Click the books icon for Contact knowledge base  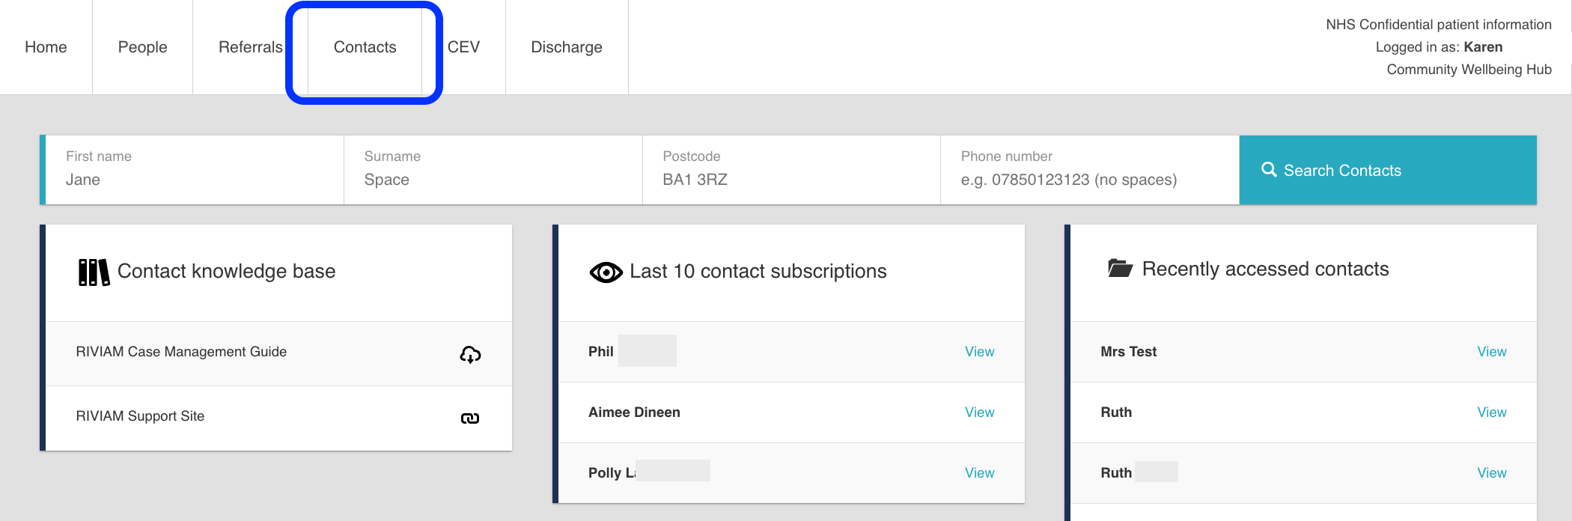[x=94, y=272]
